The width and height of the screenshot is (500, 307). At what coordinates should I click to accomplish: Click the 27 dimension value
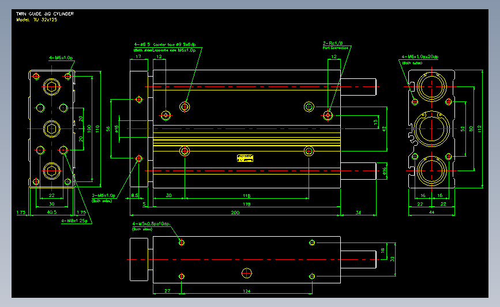tap(167, 291)
